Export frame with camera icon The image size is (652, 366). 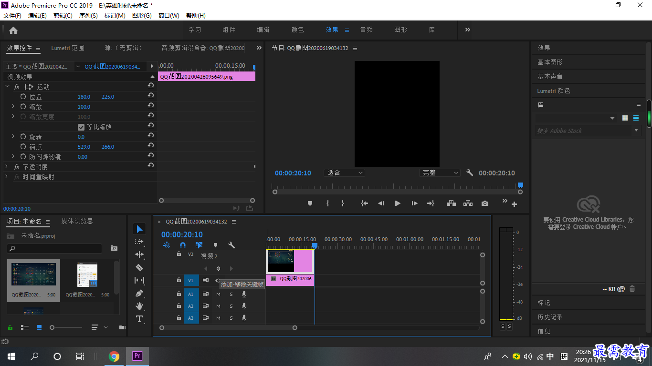pos(485,203)
